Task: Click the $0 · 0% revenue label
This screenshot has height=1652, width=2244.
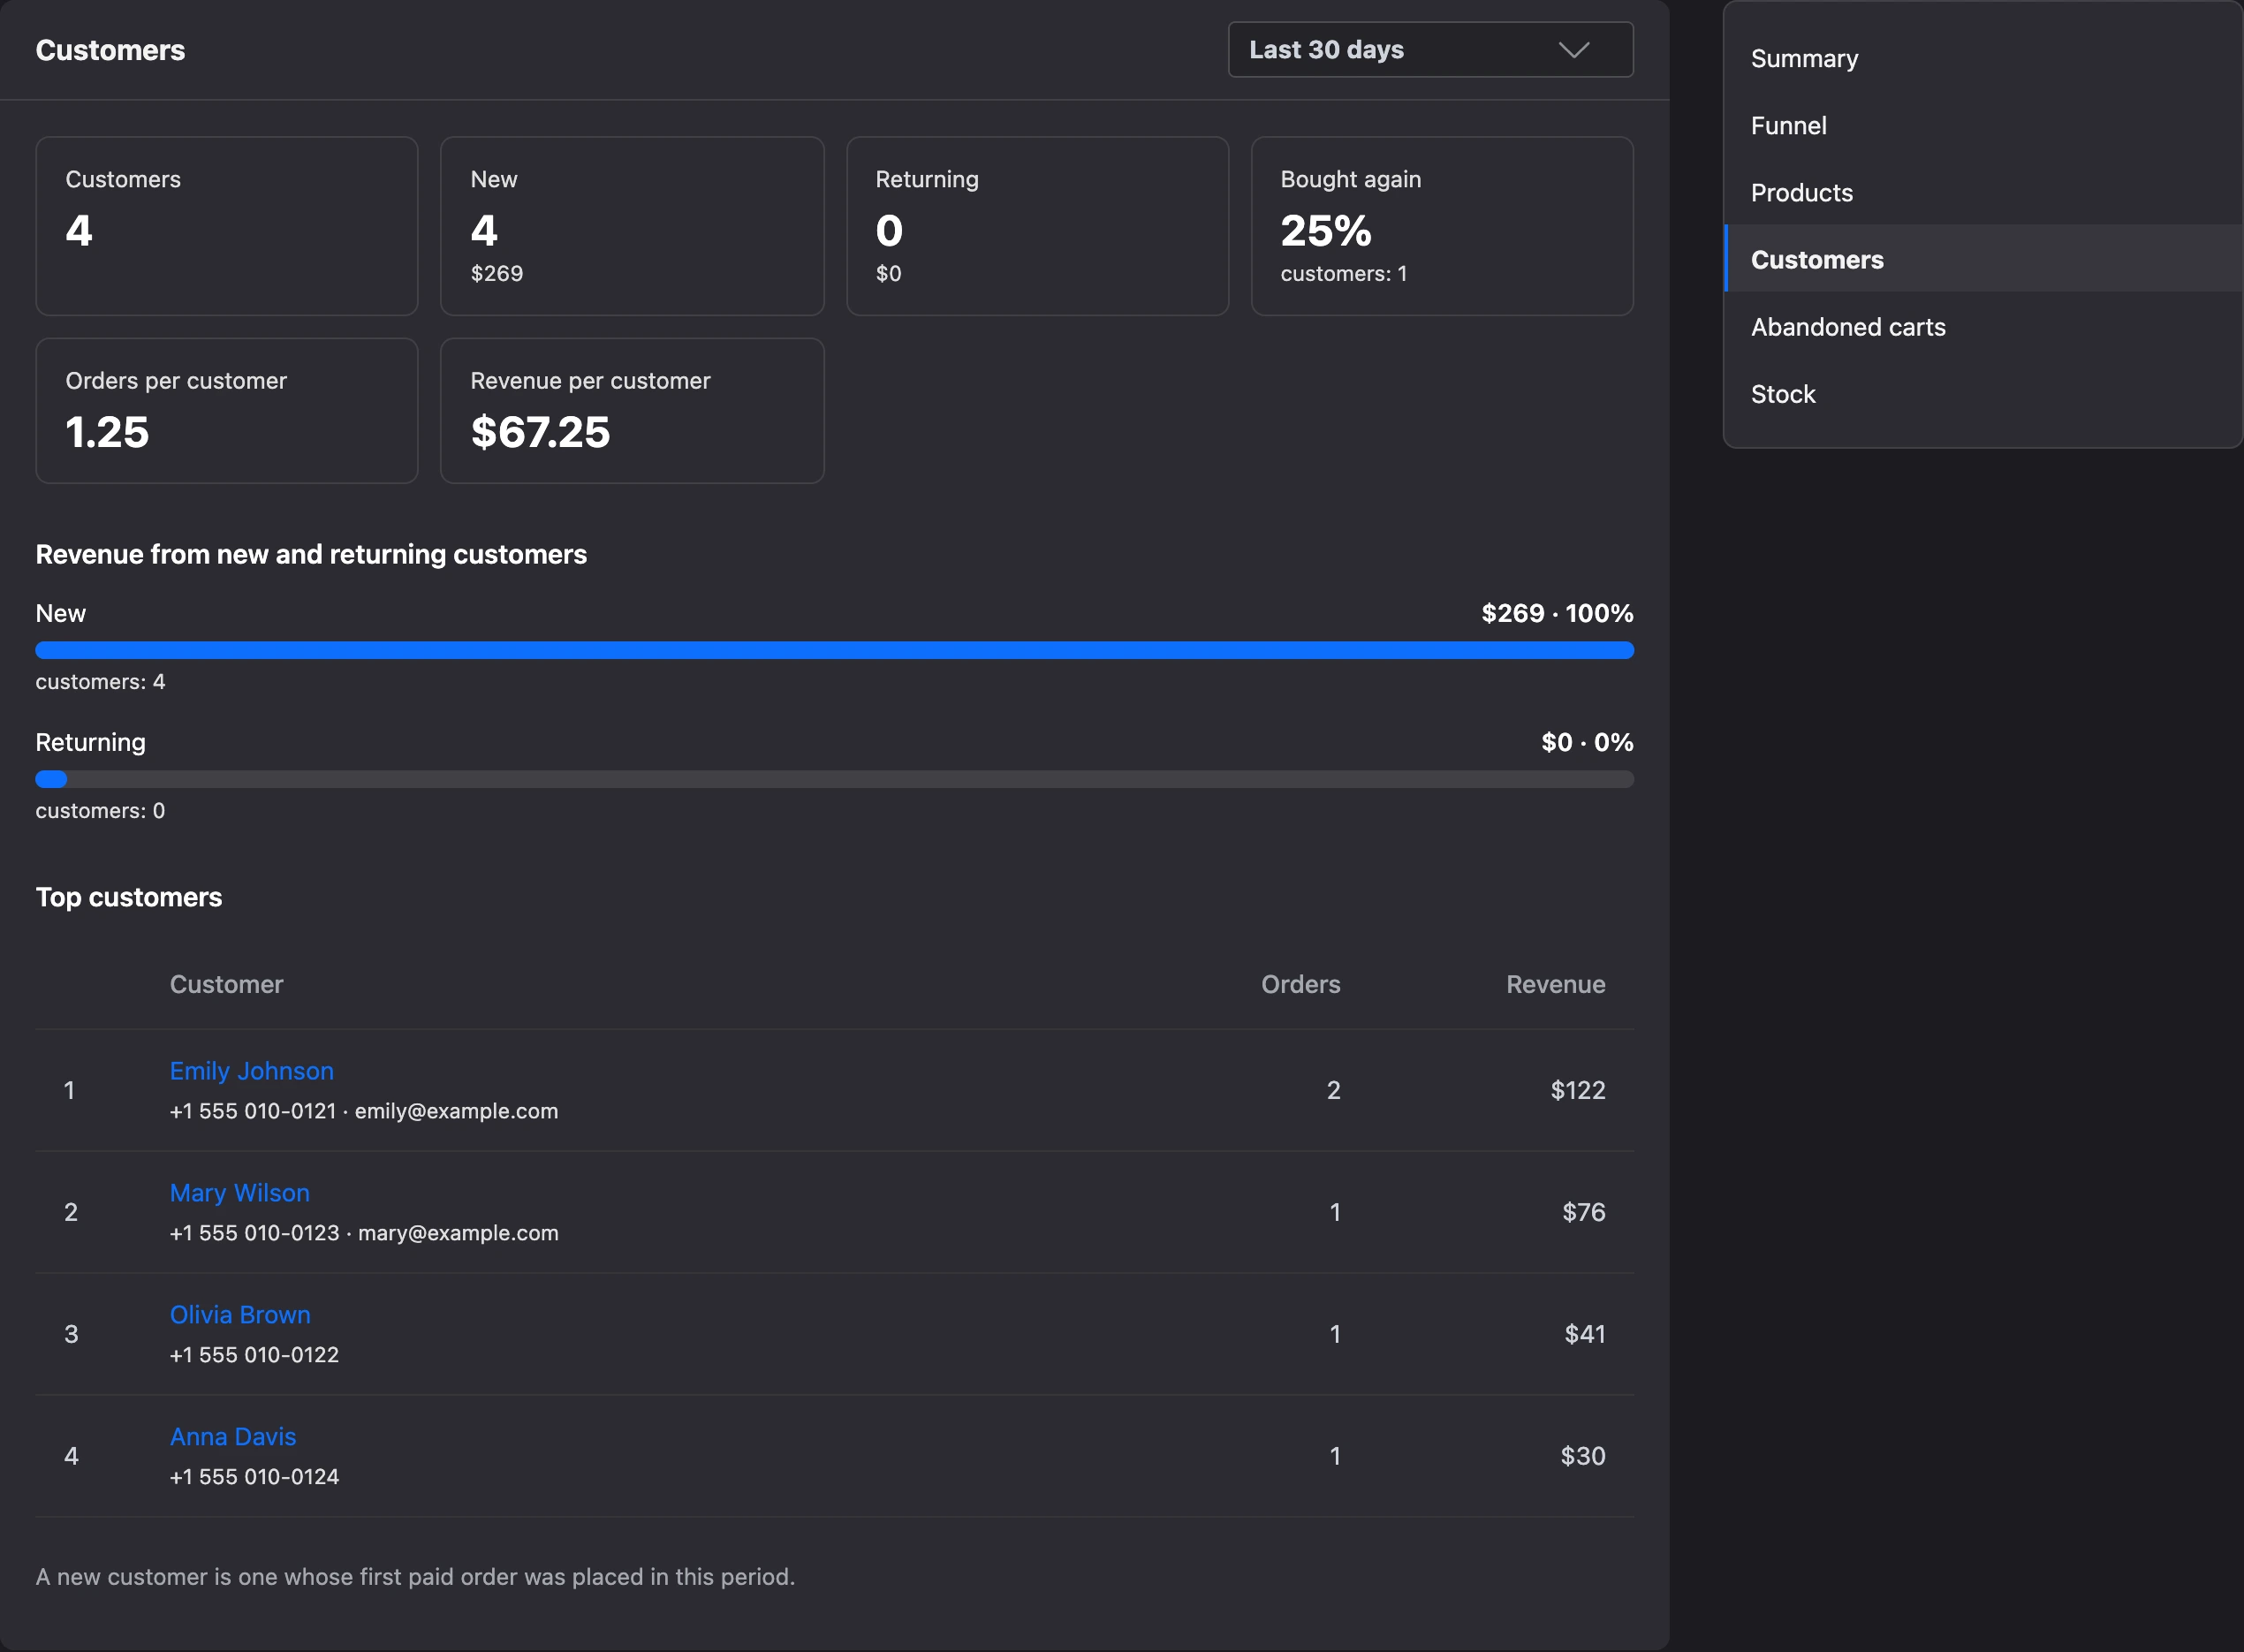Action: point(1587,743)
